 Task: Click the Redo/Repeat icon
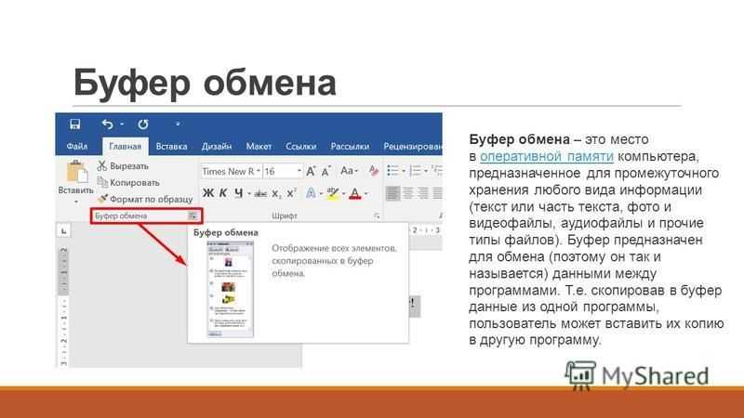coord(143,124)
